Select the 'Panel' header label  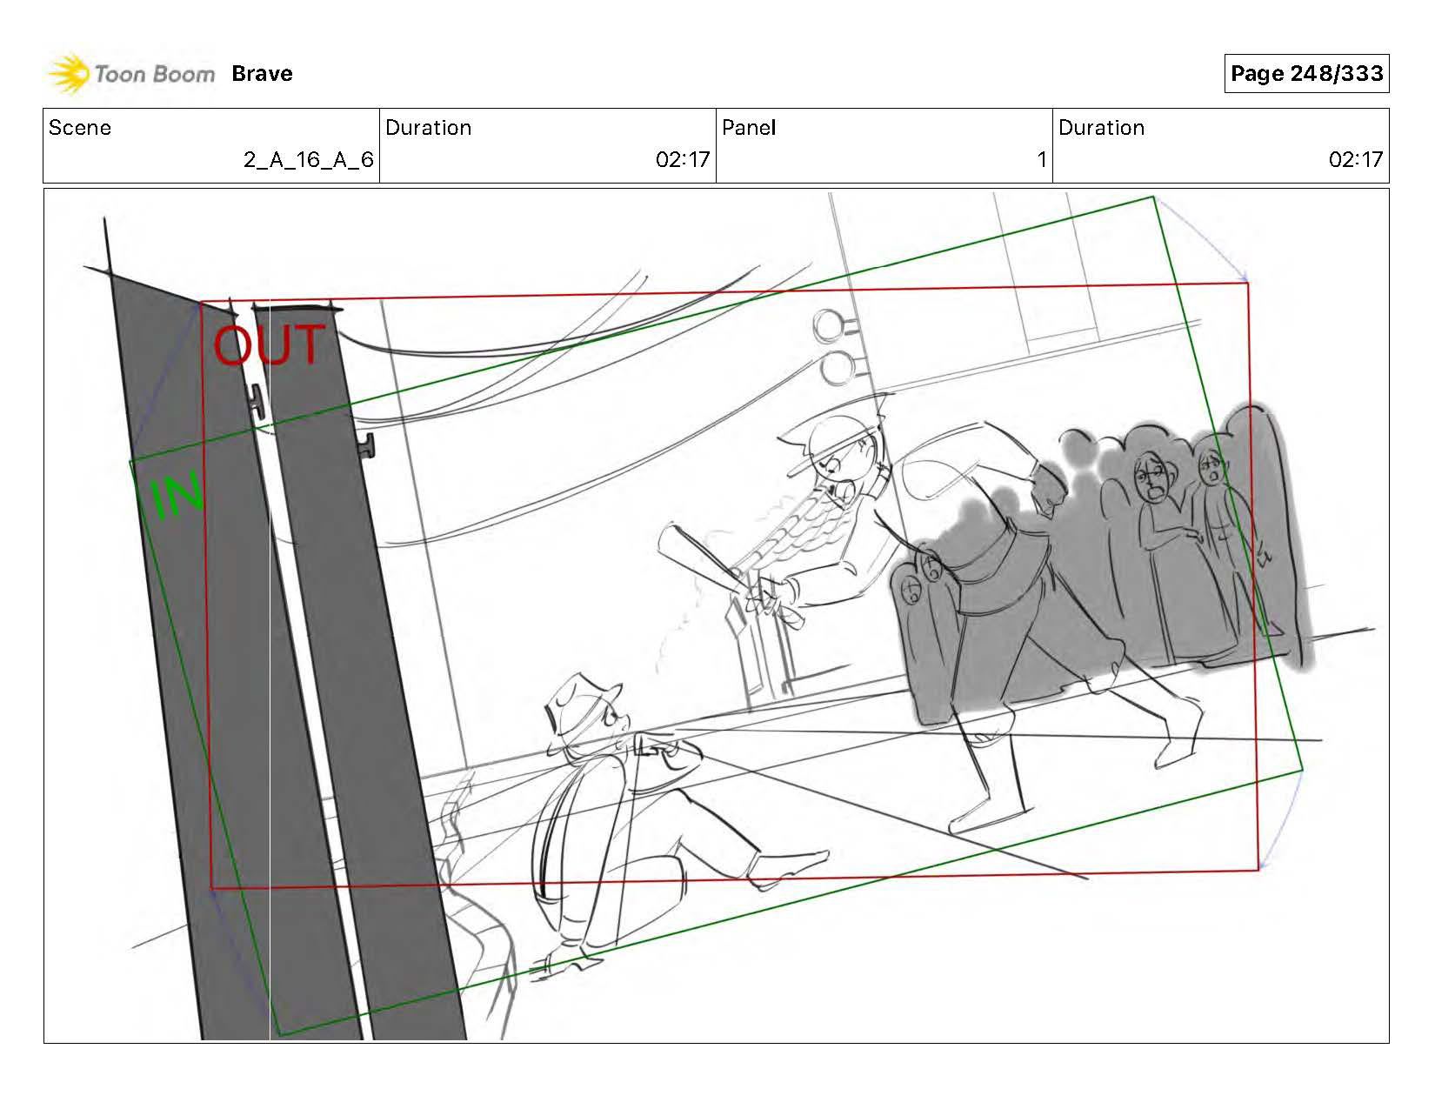pos(749,128)
